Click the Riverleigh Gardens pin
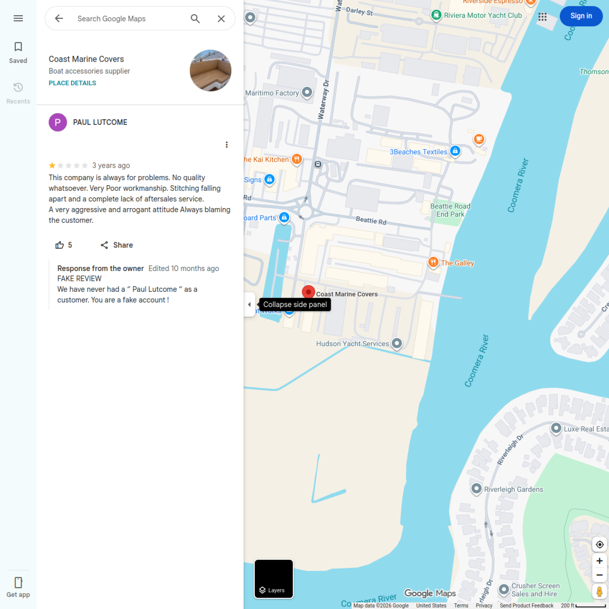The image size is (609, 609). (x=477, y=488)
